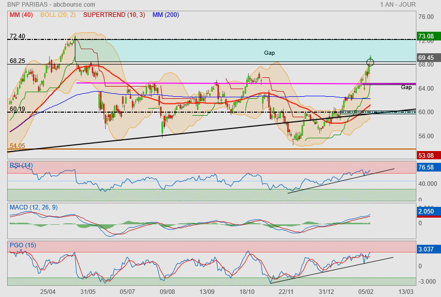Click the PGO value 3.037 tag
Screen dimensions: 441x297
click(x=428, y=249)
